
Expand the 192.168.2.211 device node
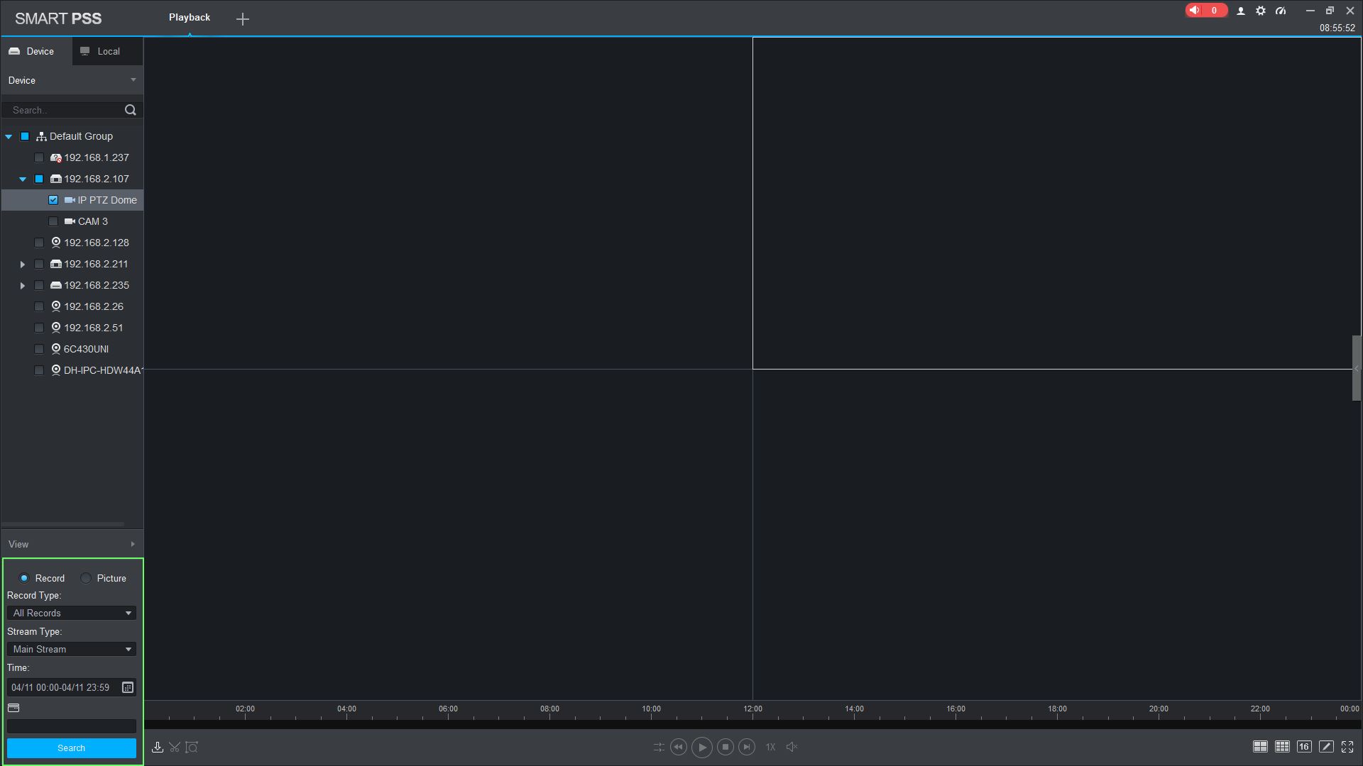[23, 265]
